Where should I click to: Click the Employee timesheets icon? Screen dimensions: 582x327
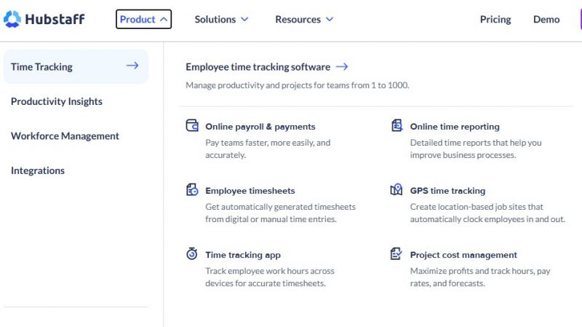pos(192,189)
